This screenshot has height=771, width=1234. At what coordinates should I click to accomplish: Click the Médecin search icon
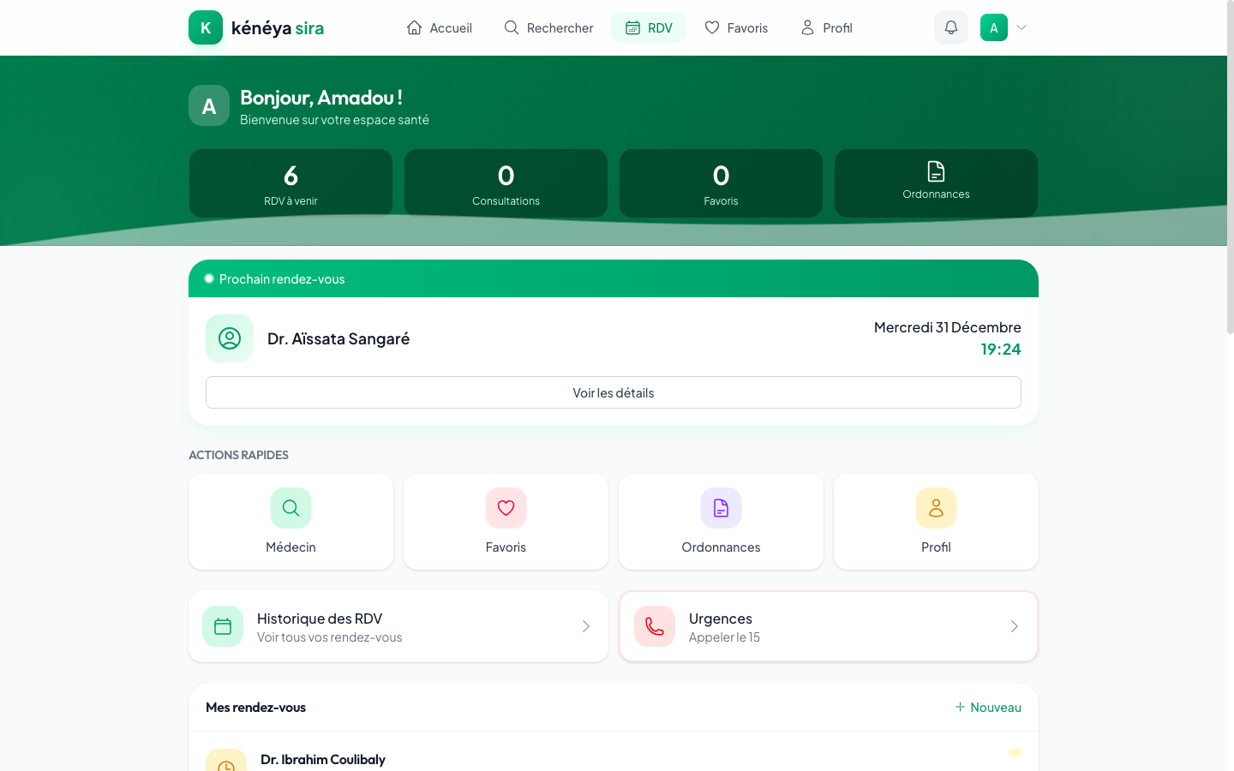[x=291, y=508]
